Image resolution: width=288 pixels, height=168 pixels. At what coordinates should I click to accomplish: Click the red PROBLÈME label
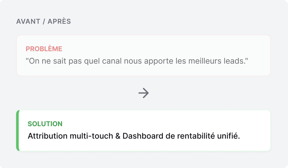[x=44, y=49]
